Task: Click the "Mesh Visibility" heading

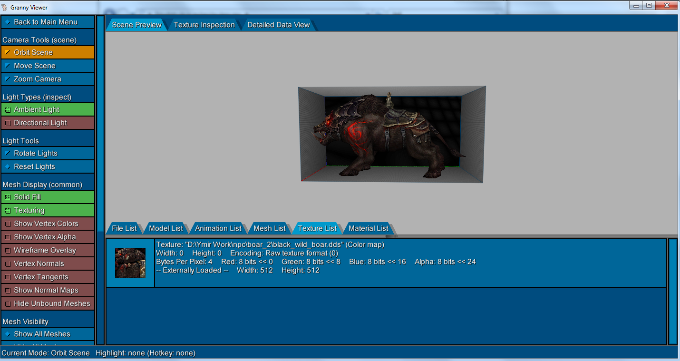Action: (x=26, y=322)
